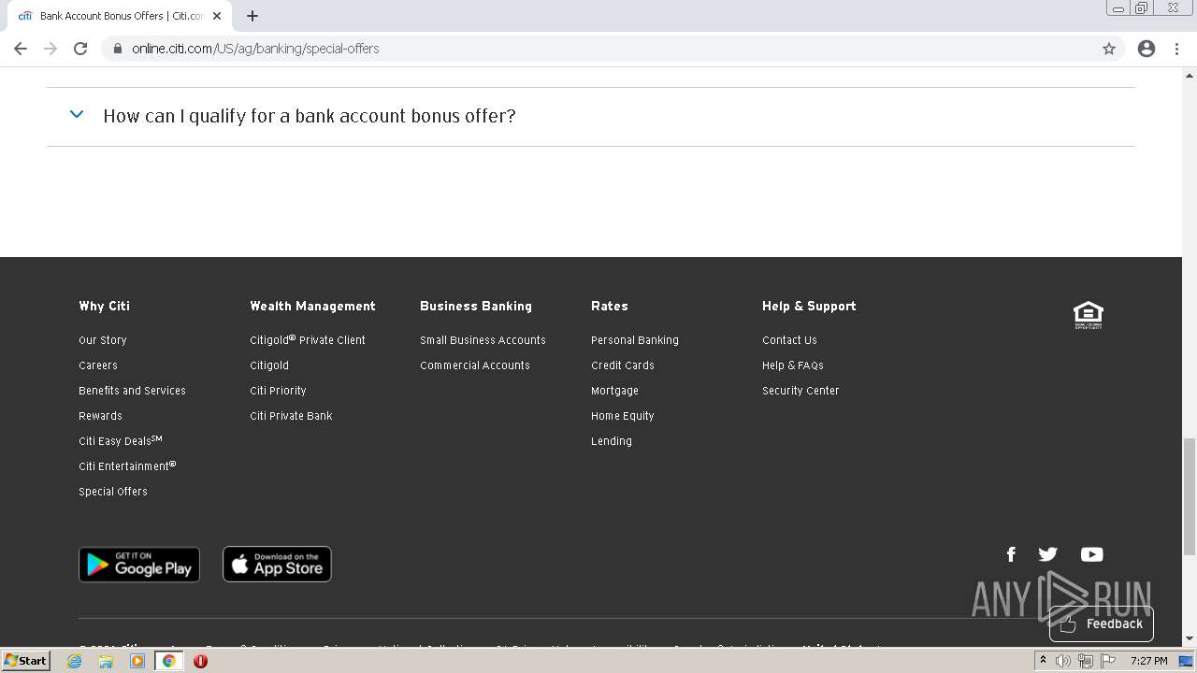Click Why Citi footer heading
The height and width of the screenshot is (673, 1197).
pyautogui.click(x=104, y=306)
